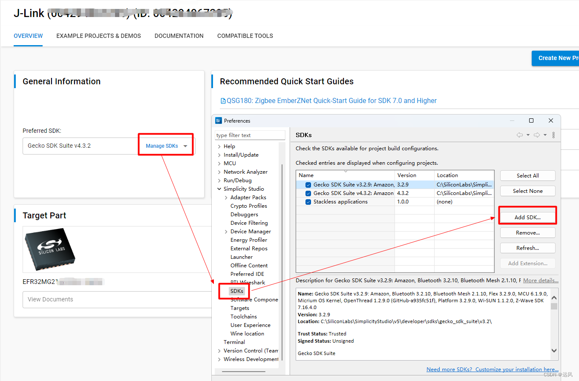Click the Simplicity Studio icon in Preferences title bar

(x=218, y=120)
